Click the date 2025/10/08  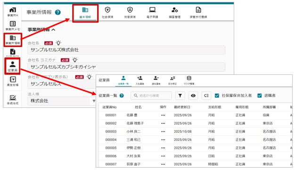point(183,132)
